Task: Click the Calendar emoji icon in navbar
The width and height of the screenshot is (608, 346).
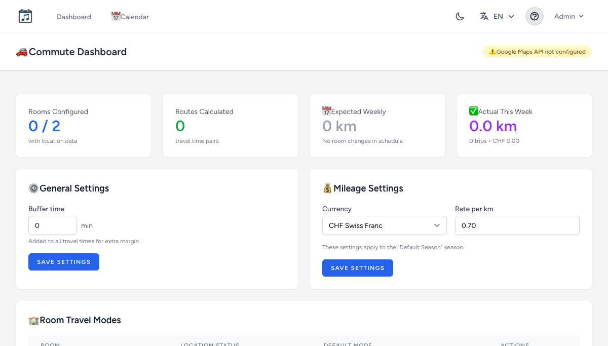Action: 116,17
